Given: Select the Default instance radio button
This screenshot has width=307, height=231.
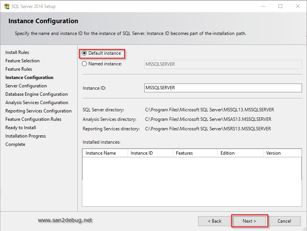Looking at the screenshot, I should [x=85, y=53].
